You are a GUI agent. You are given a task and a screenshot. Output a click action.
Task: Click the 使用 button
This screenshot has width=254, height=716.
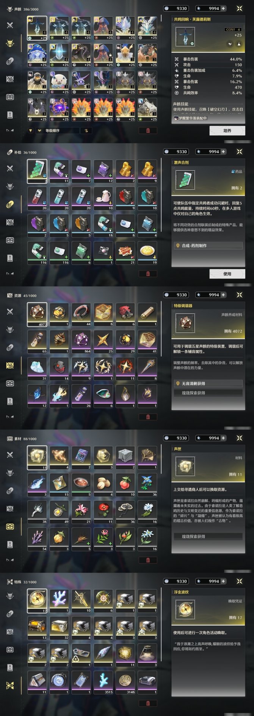(x=227, y=274)
